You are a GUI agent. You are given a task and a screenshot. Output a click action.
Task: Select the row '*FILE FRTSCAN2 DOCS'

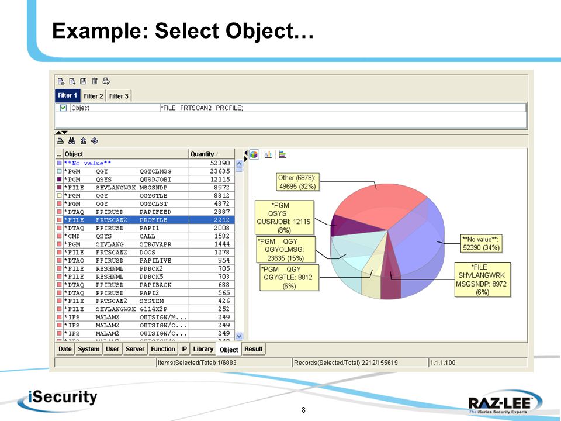[145, 253]
